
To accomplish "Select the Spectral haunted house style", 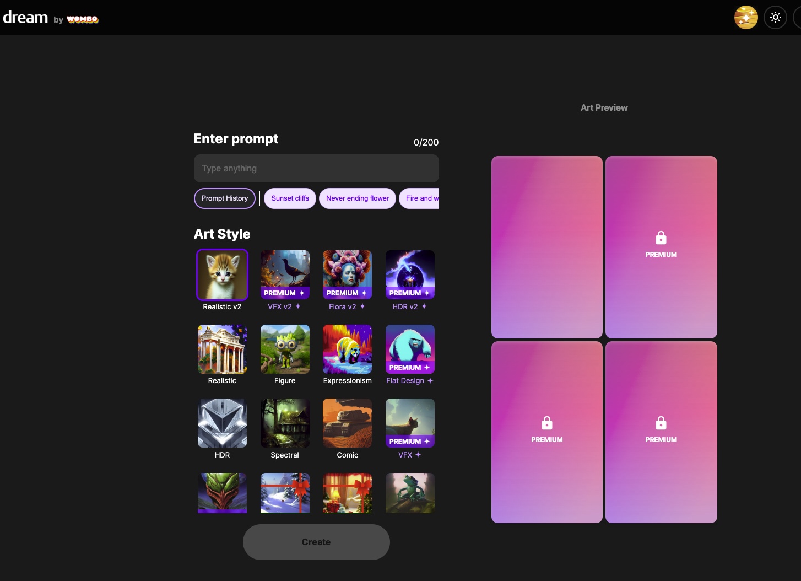I will 285,423.
